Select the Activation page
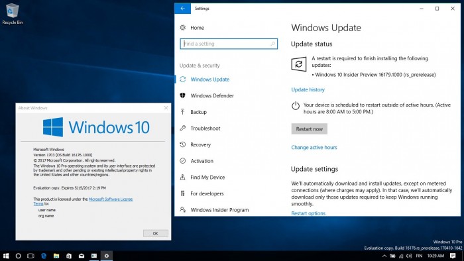464x261 pixels. click(202, 161)
